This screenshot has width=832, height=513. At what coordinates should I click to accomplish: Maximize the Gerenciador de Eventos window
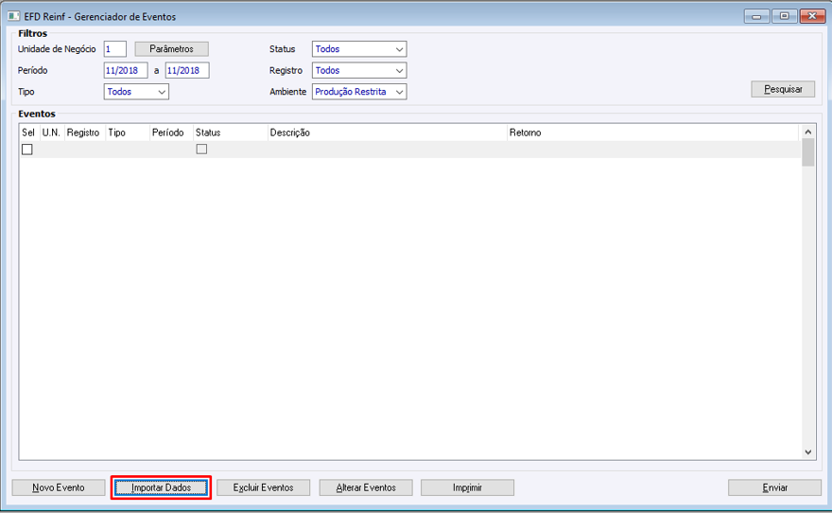(x=784, y=16)
